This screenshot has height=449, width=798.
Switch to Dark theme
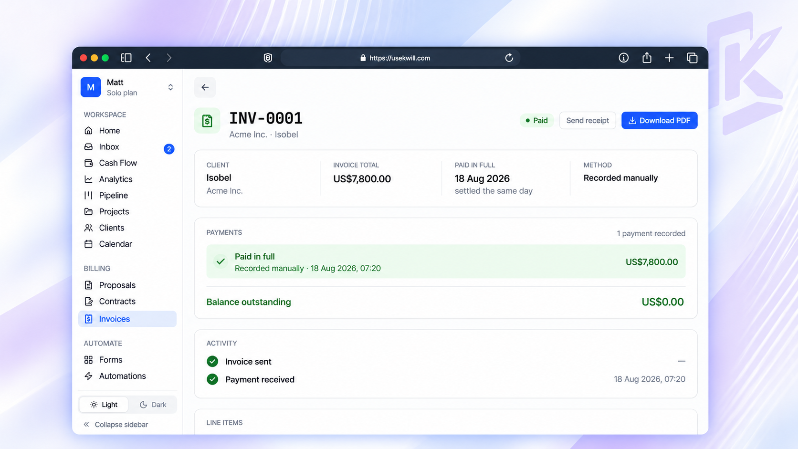(153, 405)
